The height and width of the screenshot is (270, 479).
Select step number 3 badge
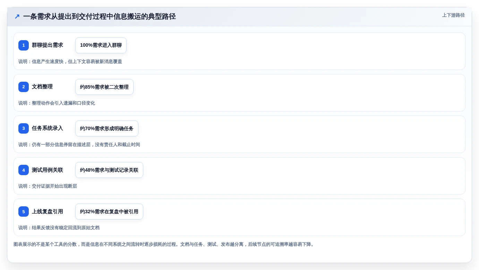pyautogui.click(x=24, y=128)
